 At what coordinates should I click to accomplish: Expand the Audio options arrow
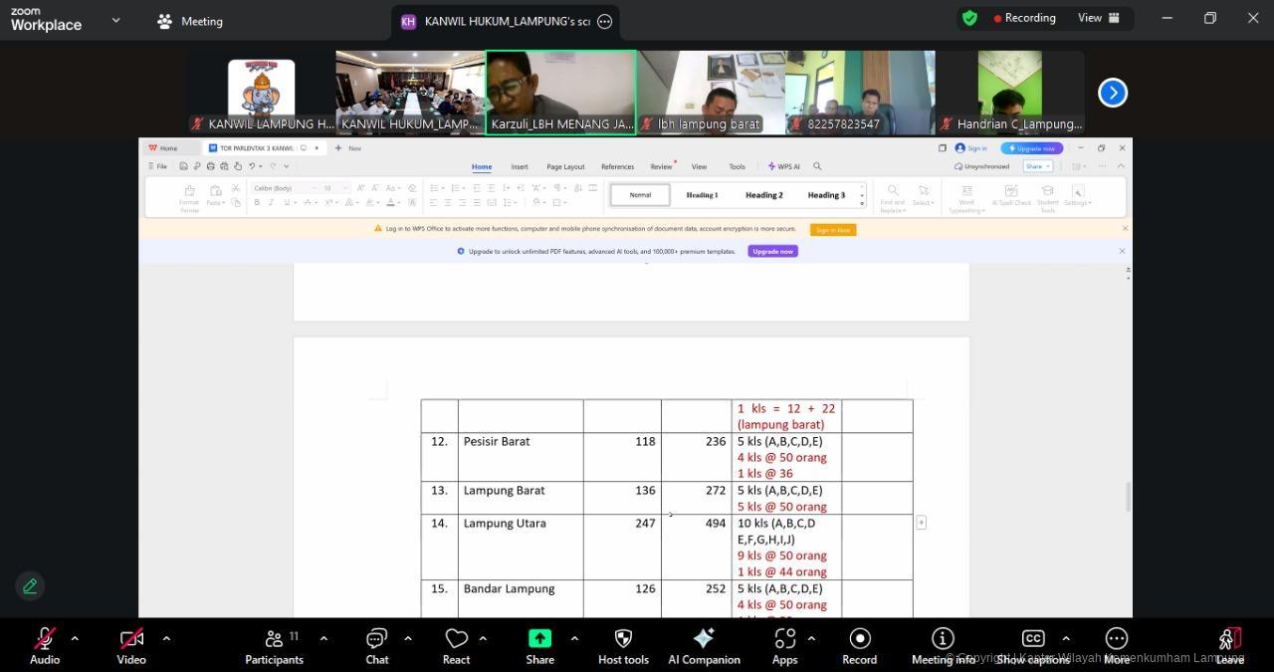click(75, 638)
